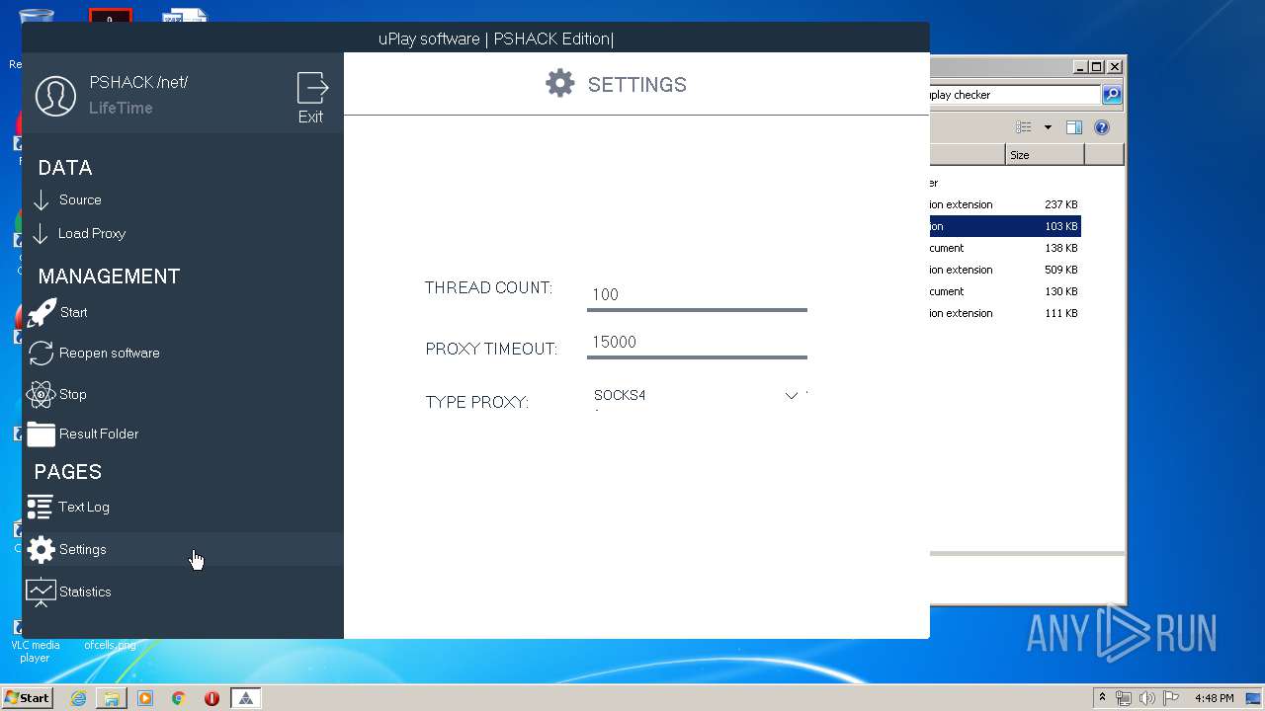Click the Proxy Timeout input field
The image size is (1265, 711).
[697, 342]
